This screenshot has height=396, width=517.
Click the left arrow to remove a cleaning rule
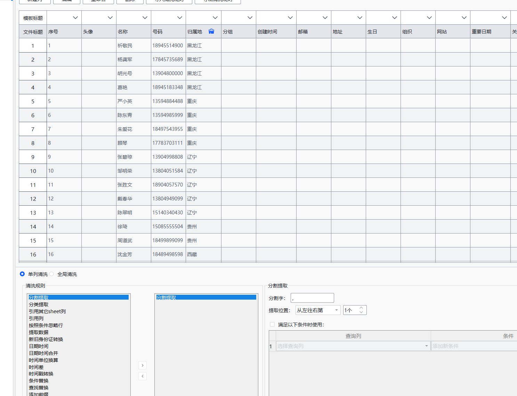[143, 376]
